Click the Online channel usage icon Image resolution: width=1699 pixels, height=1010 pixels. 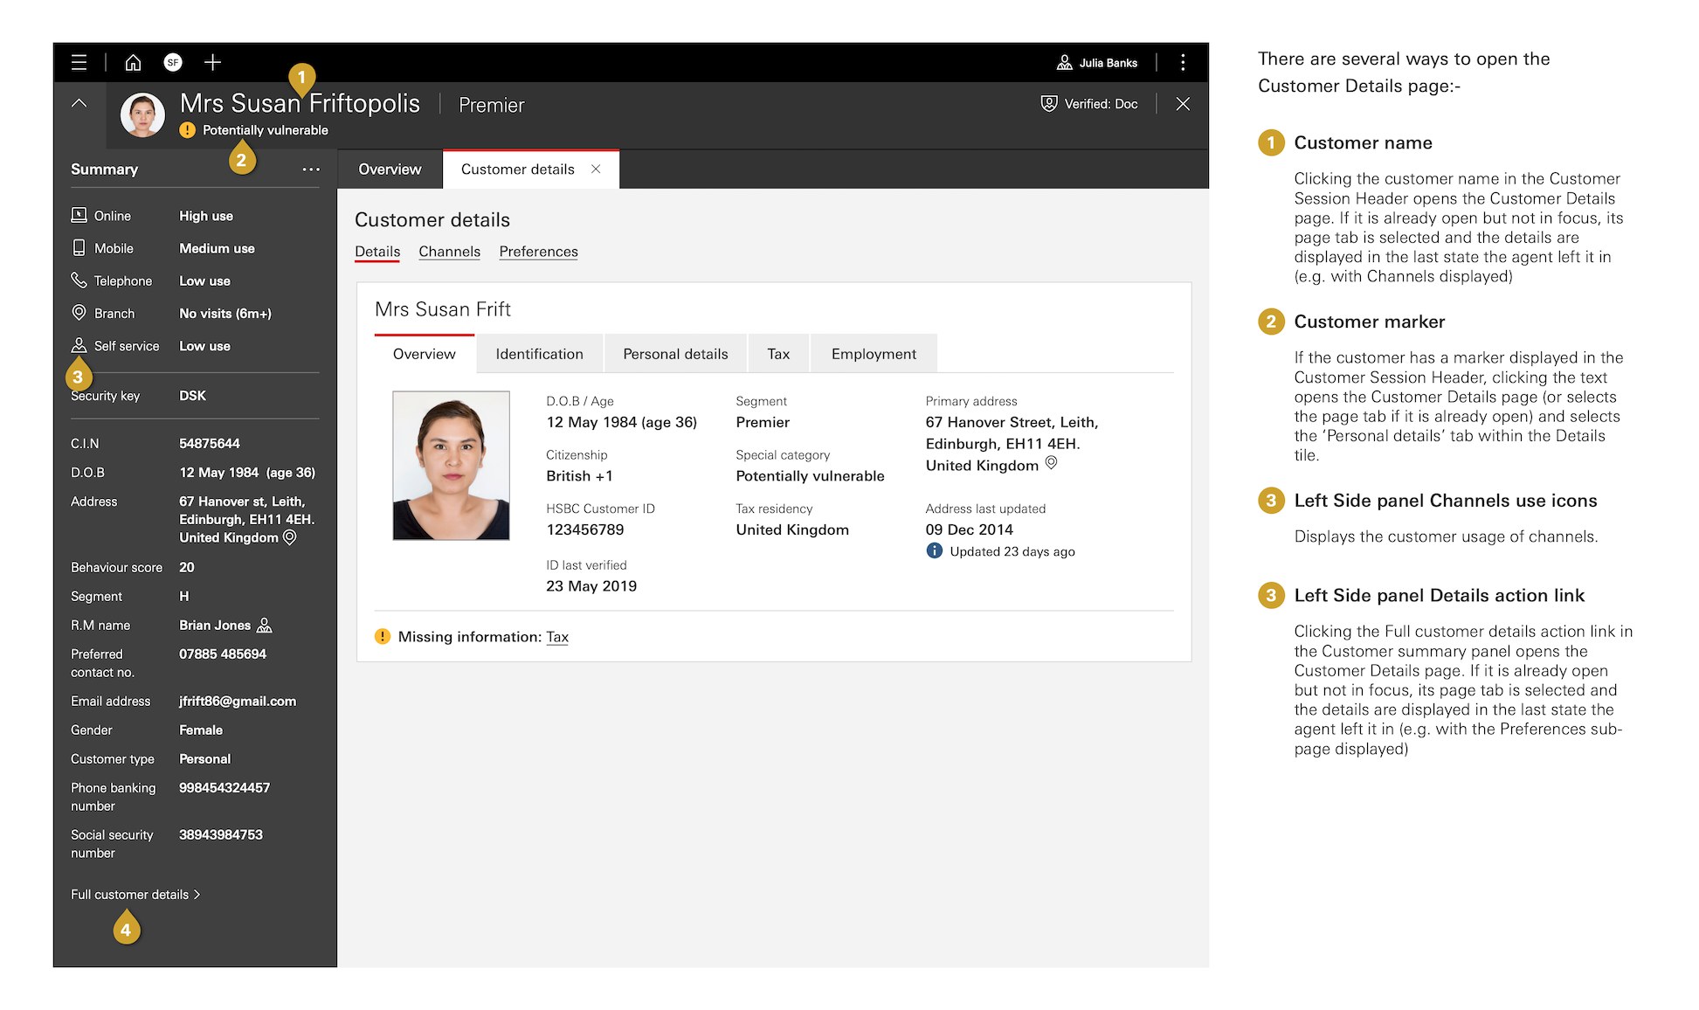[79, 215]
